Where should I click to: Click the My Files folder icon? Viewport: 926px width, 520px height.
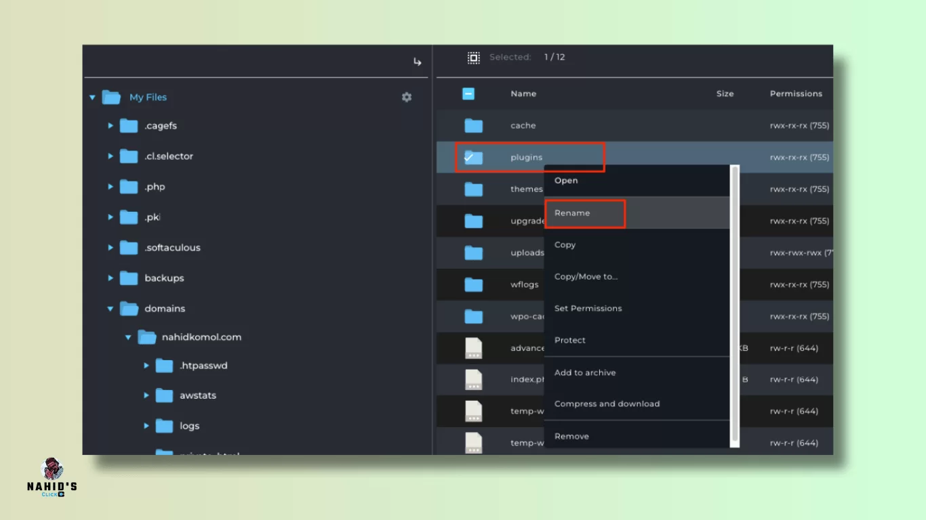pos(111,97)
